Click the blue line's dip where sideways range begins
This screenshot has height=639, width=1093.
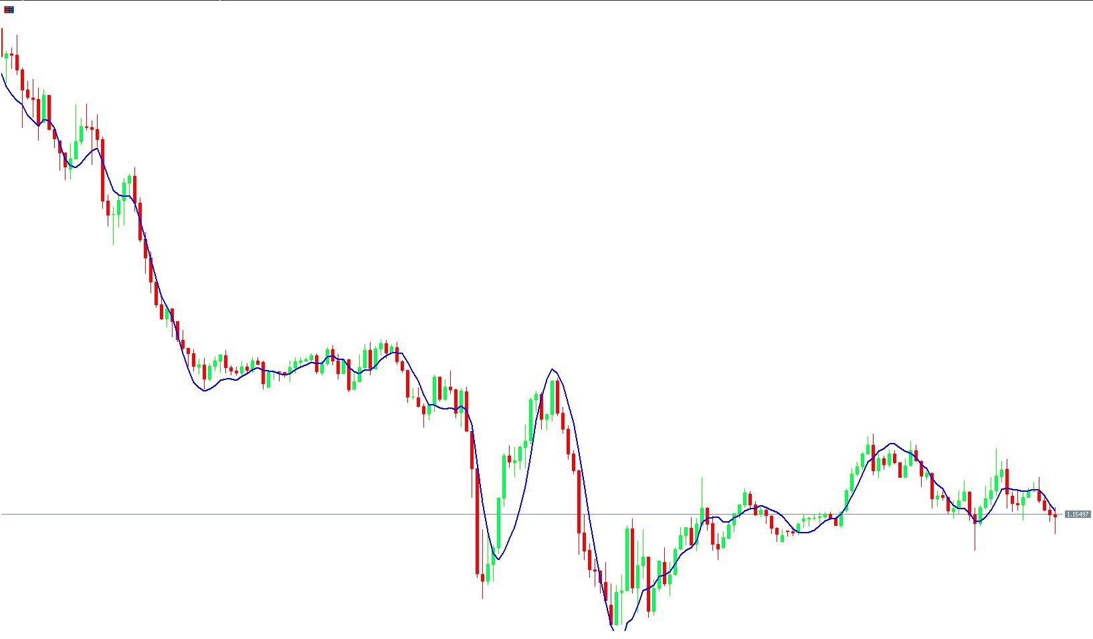click(x=204, y=391)
